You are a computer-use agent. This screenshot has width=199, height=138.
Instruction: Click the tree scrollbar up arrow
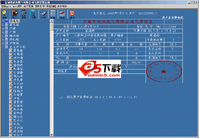coord(51,21)
